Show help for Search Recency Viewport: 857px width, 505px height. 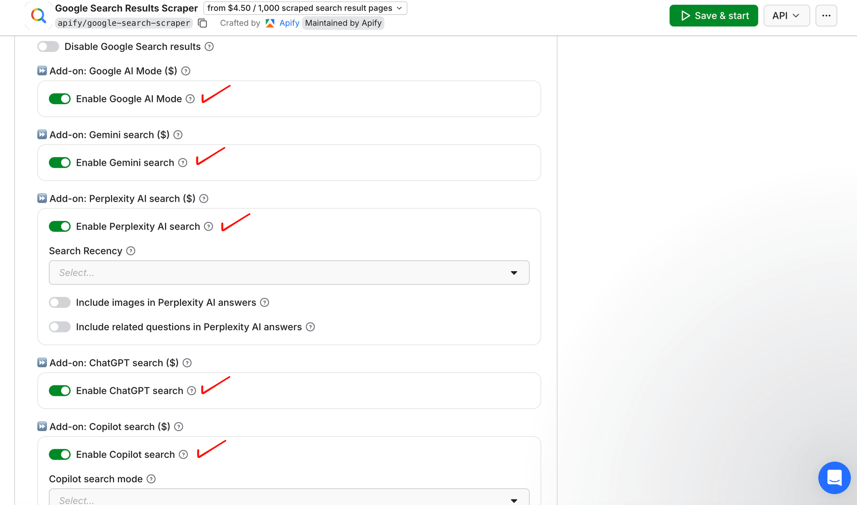(x=131, y=251)
